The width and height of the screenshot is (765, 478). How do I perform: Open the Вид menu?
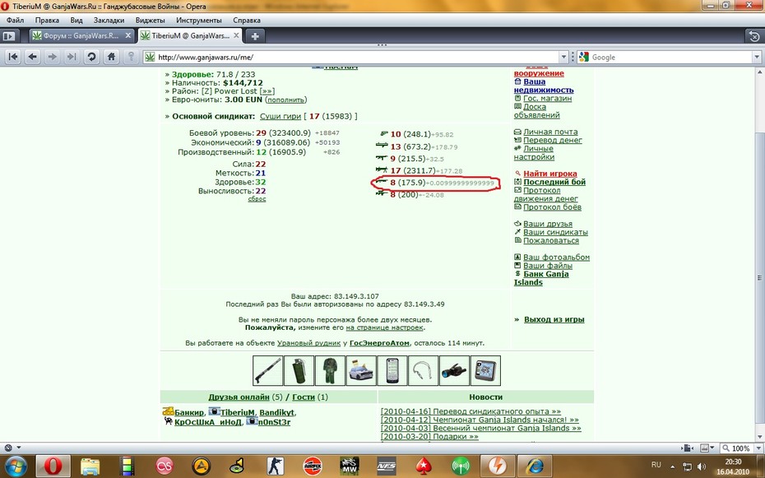[76, 21]
